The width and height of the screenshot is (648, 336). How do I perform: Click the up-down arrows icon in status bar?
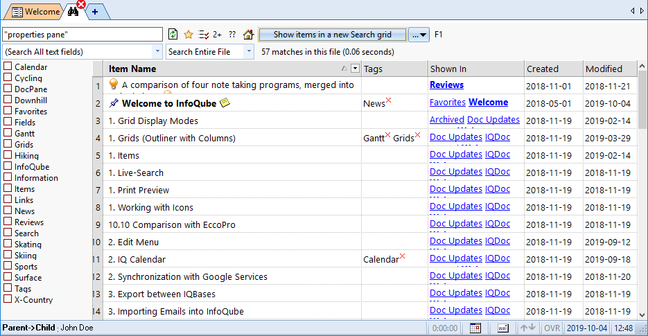527,328
